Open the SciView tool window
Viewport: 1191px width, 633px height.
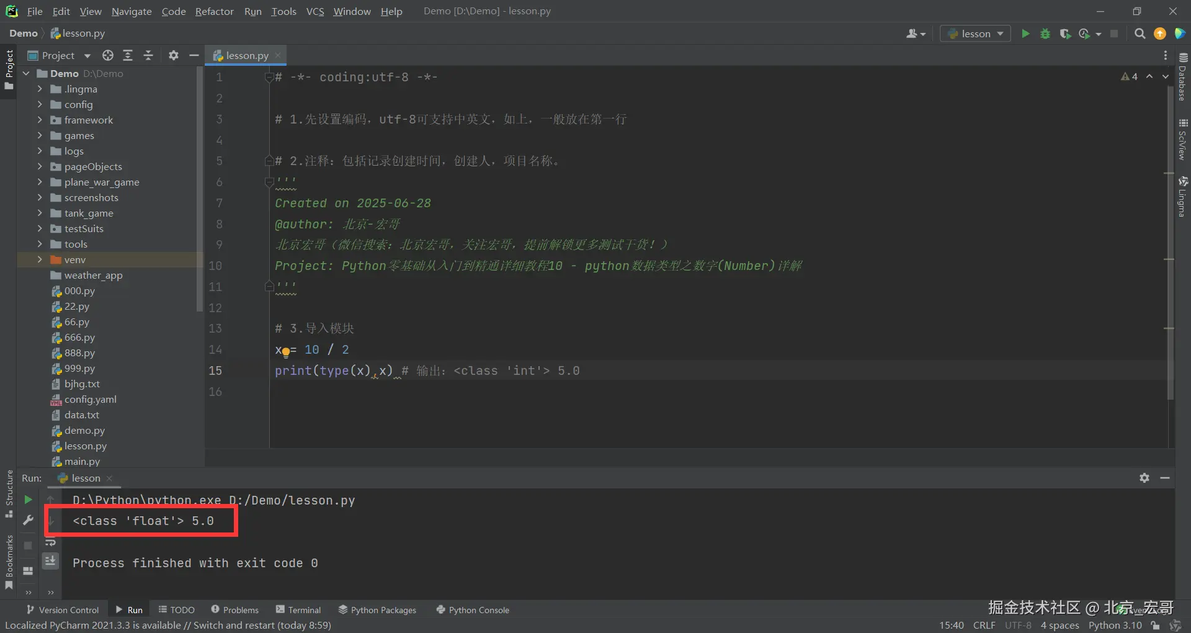point(1183,140)
